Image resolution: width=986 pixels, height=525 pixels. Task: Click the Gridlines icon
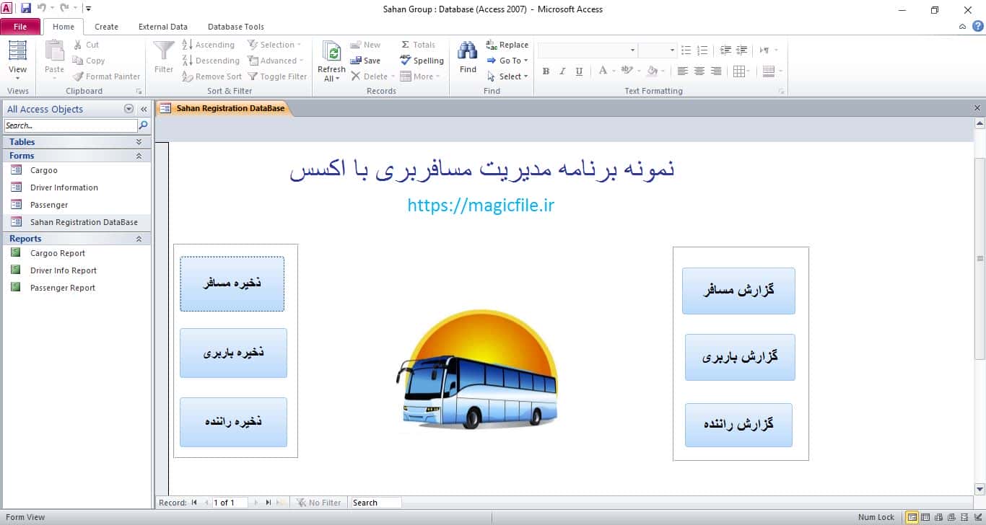738,71
